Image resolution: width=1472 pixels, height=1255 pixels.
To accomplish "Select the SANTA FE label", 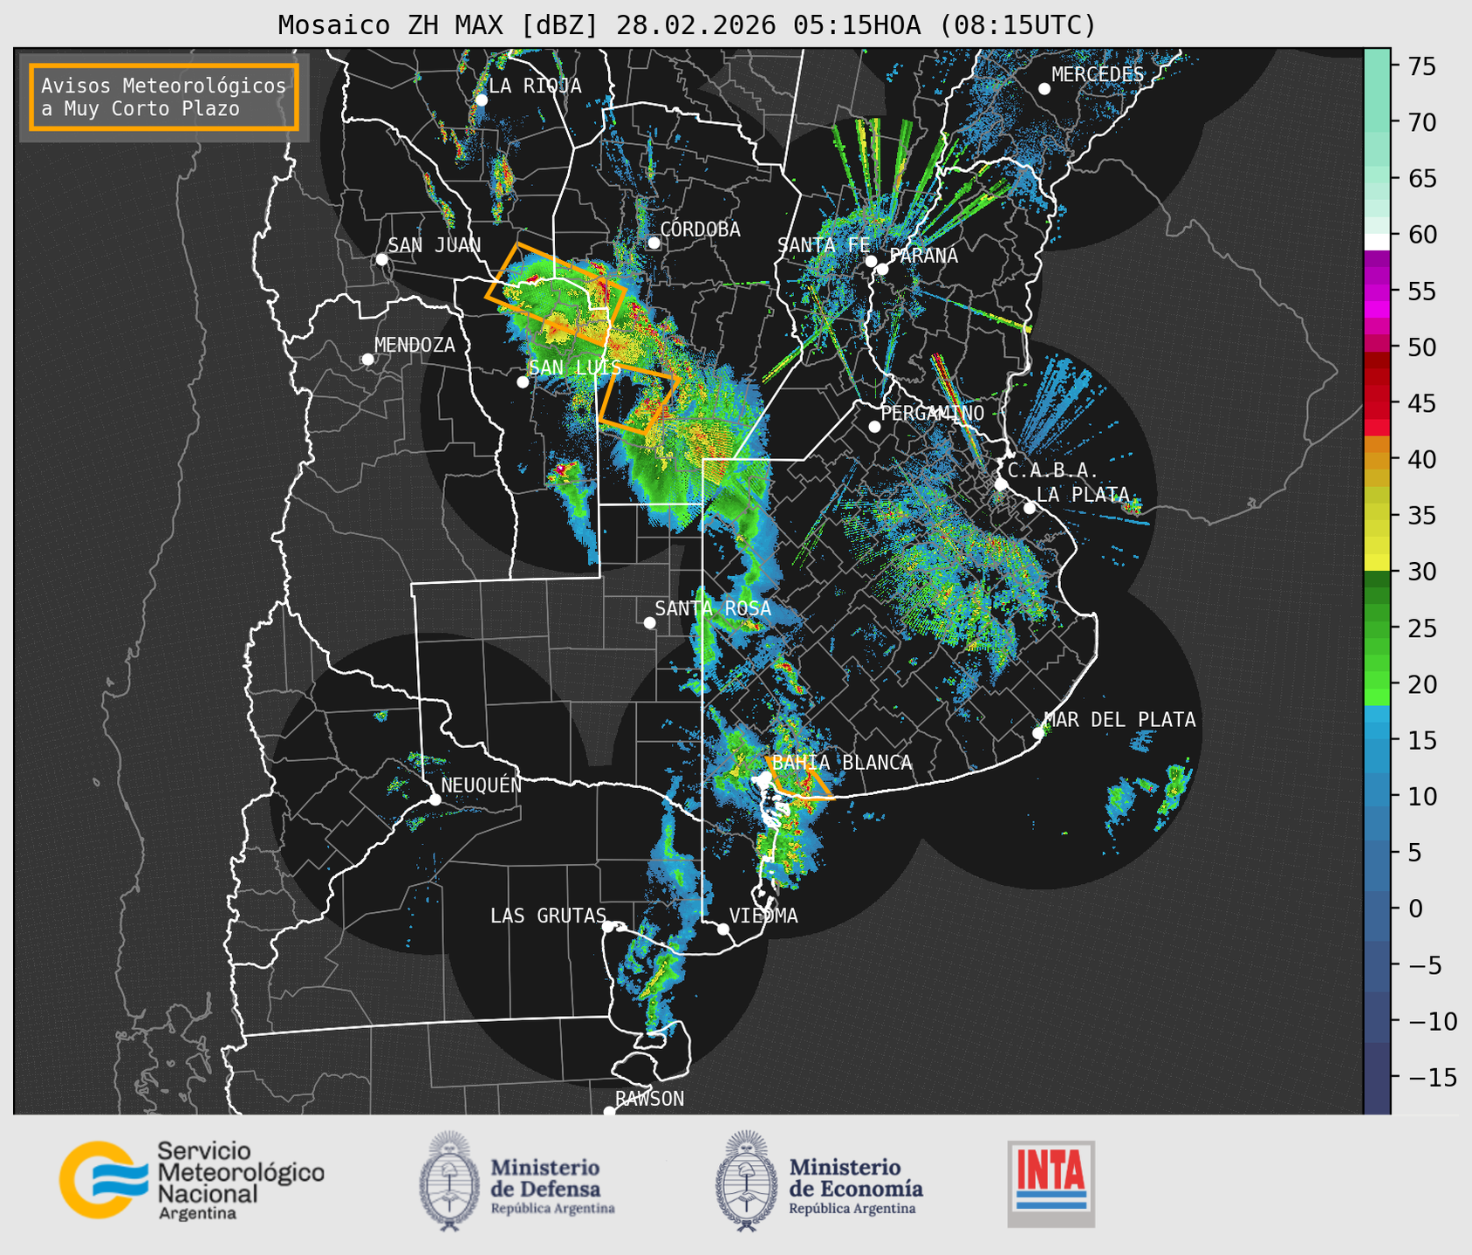I will pos(824,245).
